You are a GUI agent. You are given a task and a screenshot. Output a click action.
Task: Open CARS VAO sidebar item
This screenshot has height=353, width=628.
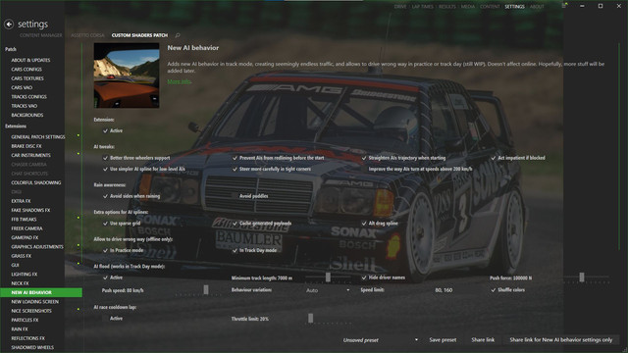pyautogui.click(x=22, y=87)
